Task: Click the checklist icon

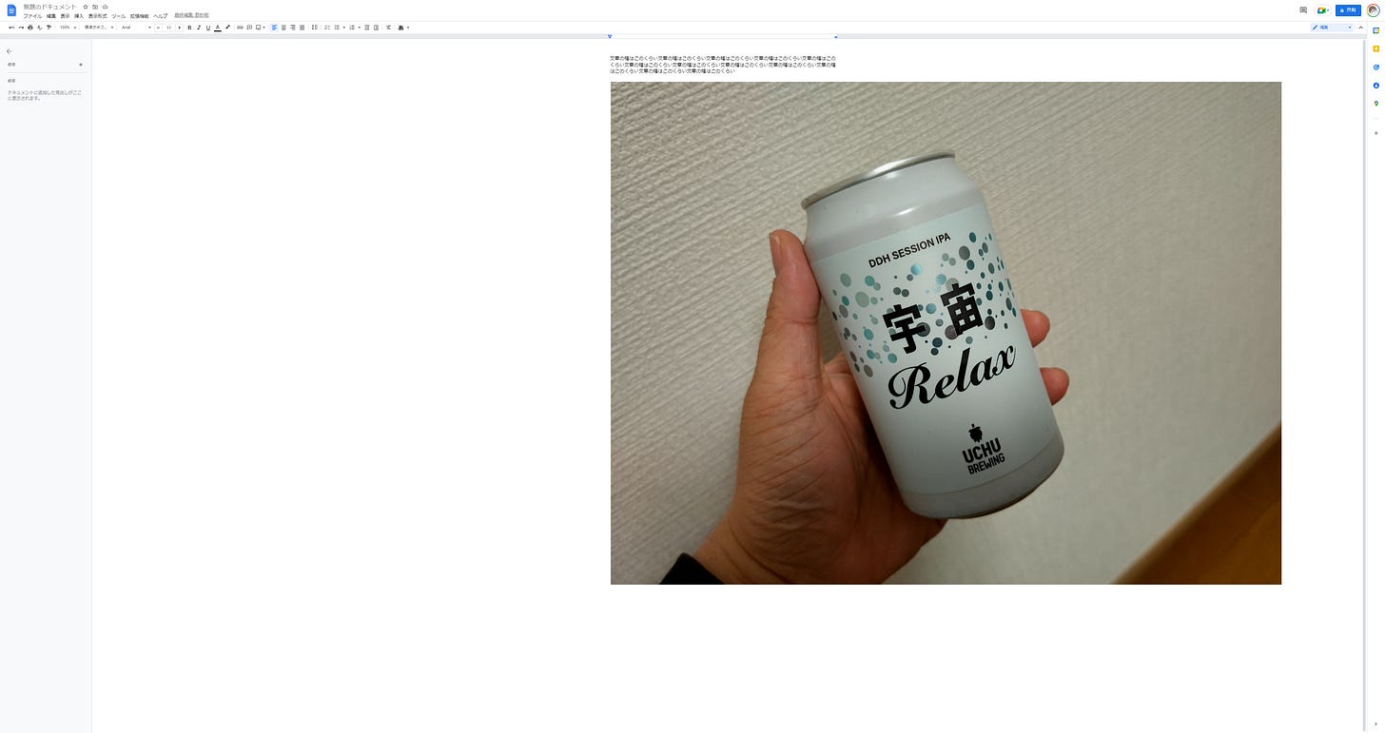Action: coord(327,28)
